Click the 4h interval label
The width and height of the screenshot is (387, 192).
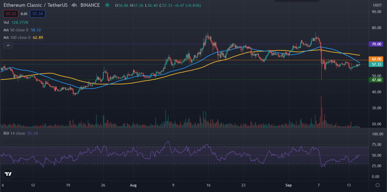pyautogui.click(x=74, y=5)
